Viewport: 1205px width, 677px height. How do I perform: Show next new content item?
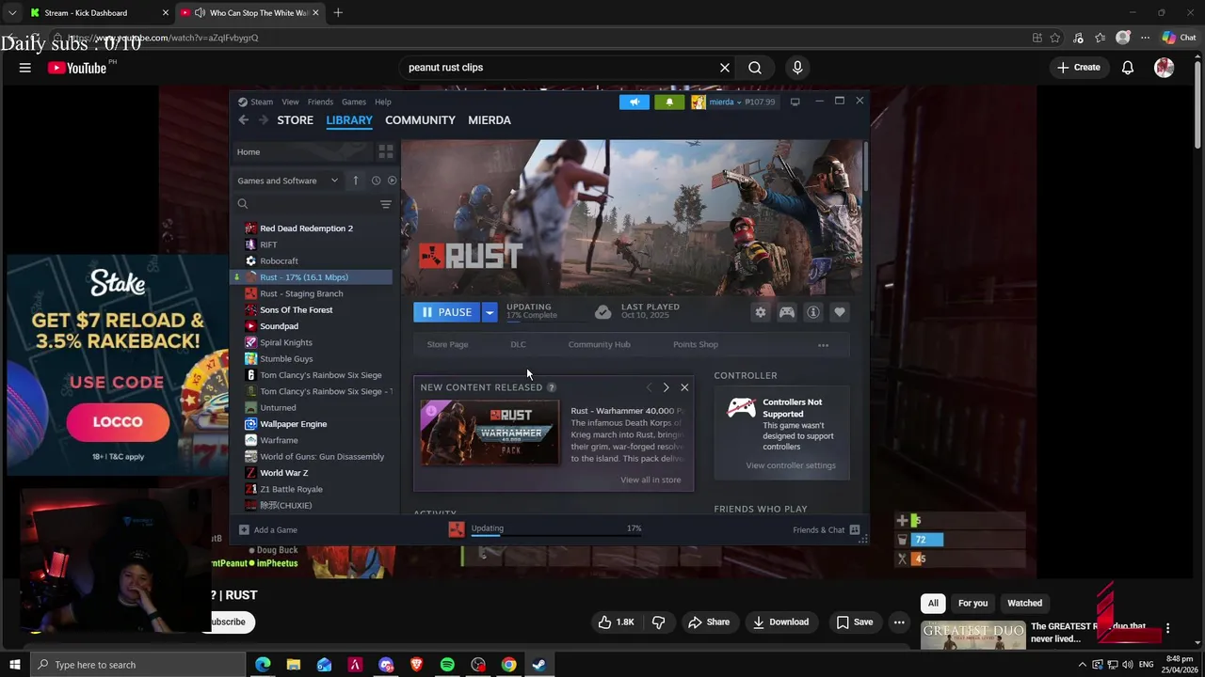[x=666, y=387]
